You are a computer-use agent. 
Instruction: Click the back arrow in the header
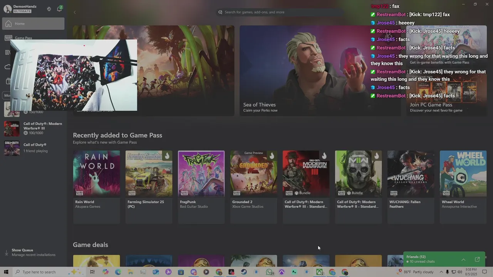coord(75,12)
